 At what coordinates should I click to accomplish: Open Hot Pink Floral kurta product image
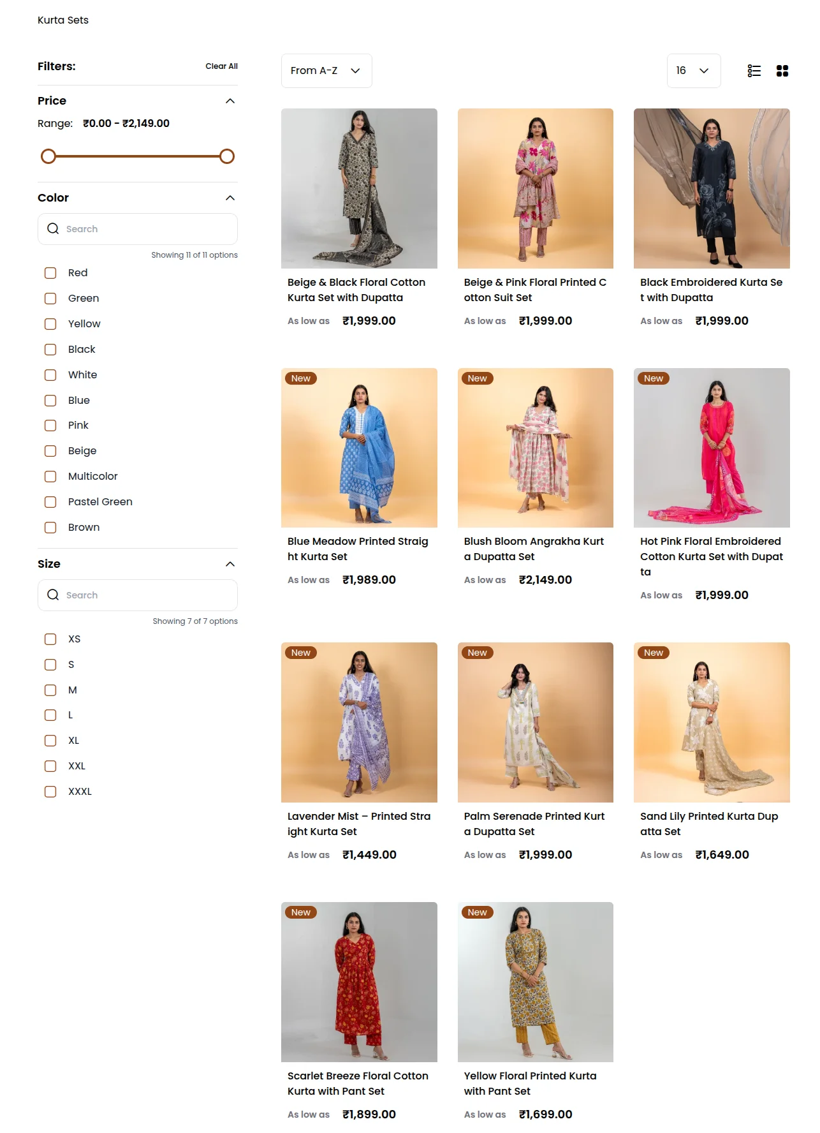[712, 448]
